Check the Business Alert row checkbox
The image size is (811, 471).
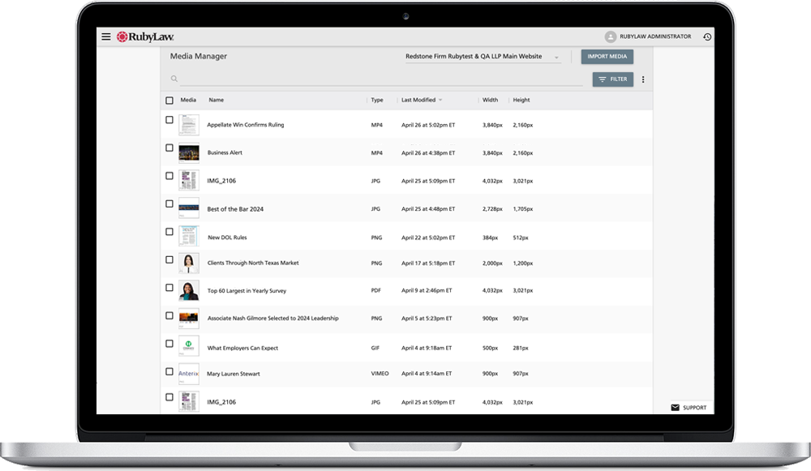pyautogui.click(x=169, y=148)
